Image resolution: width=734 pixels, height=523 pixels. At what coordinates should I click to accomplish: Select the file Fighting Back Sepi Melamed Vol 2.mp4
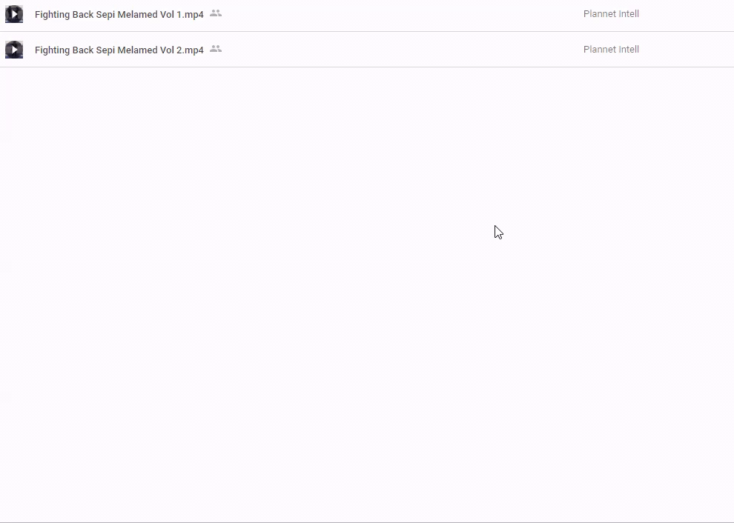(367, 50)
